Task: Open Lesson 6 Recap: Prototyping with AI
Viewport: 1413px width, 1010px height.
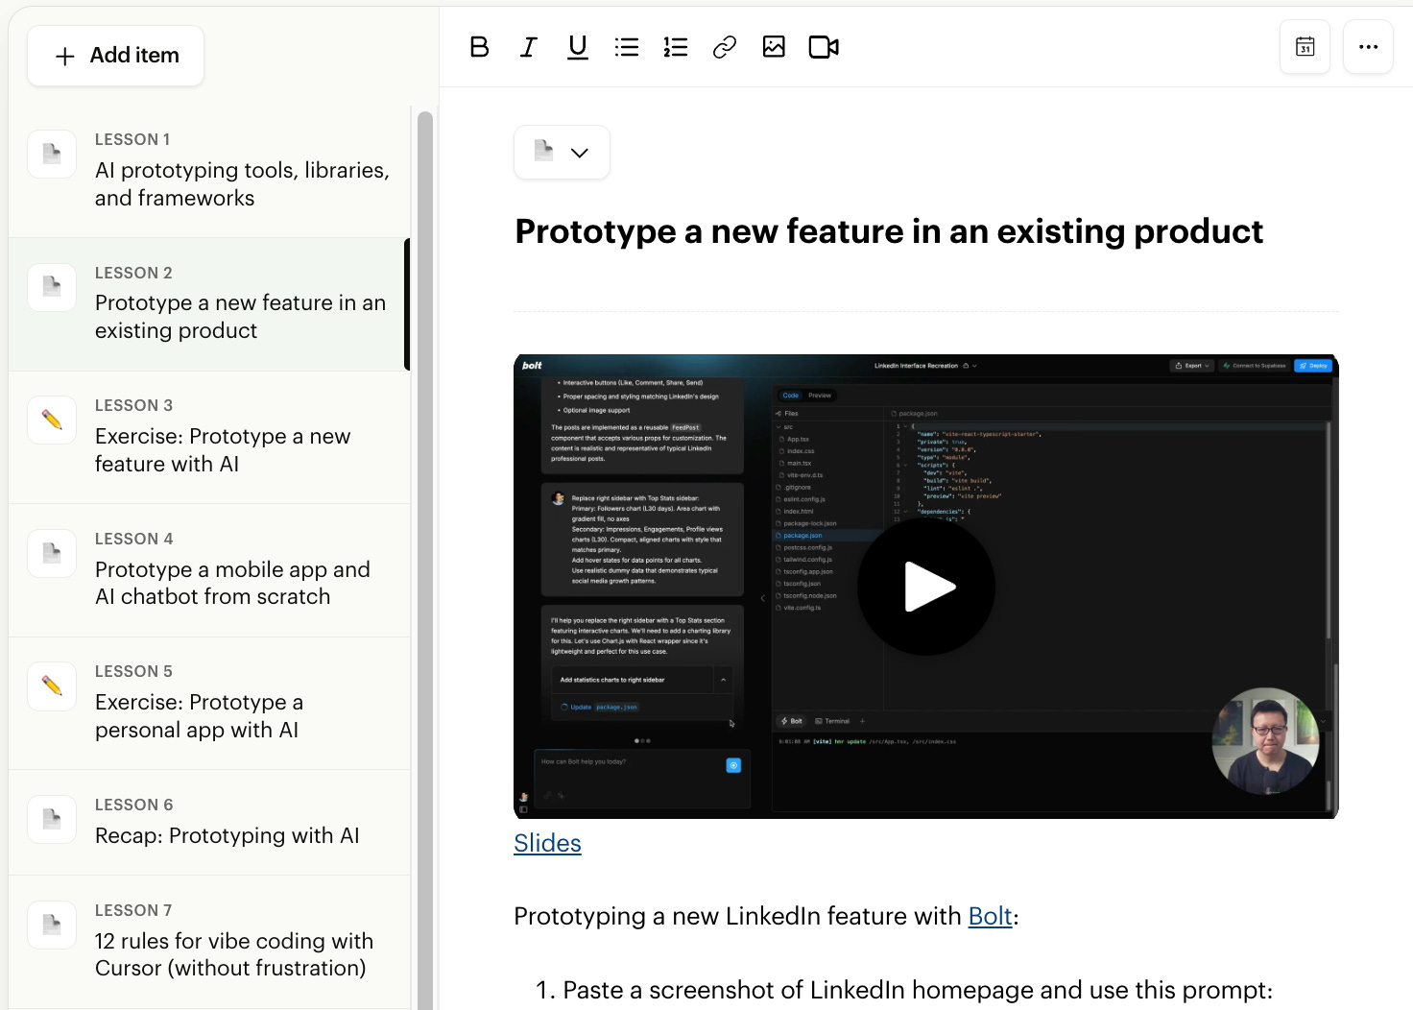Action: click(209, 823)
